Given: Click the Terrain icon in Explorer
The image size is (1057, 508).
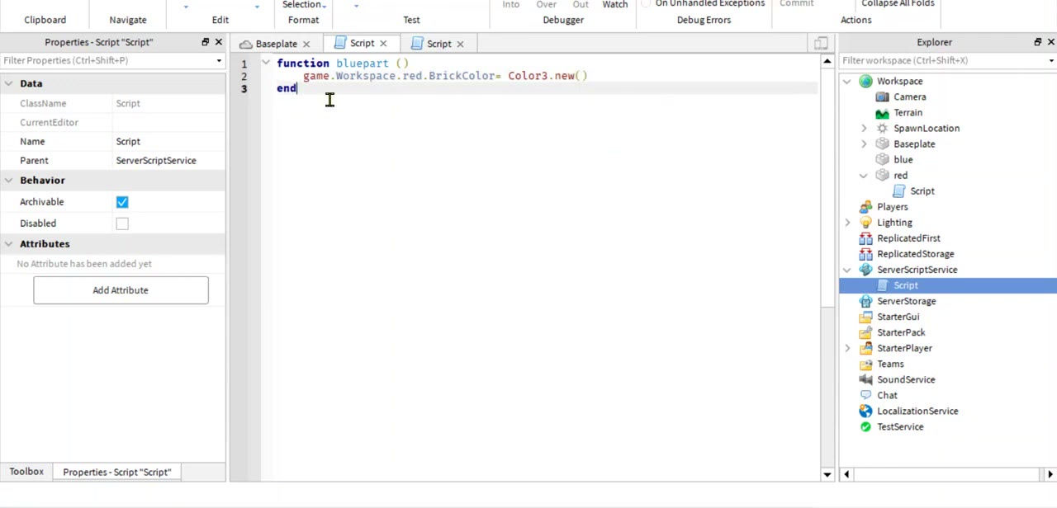Looking at the screenshot, I should click(882, 113).
